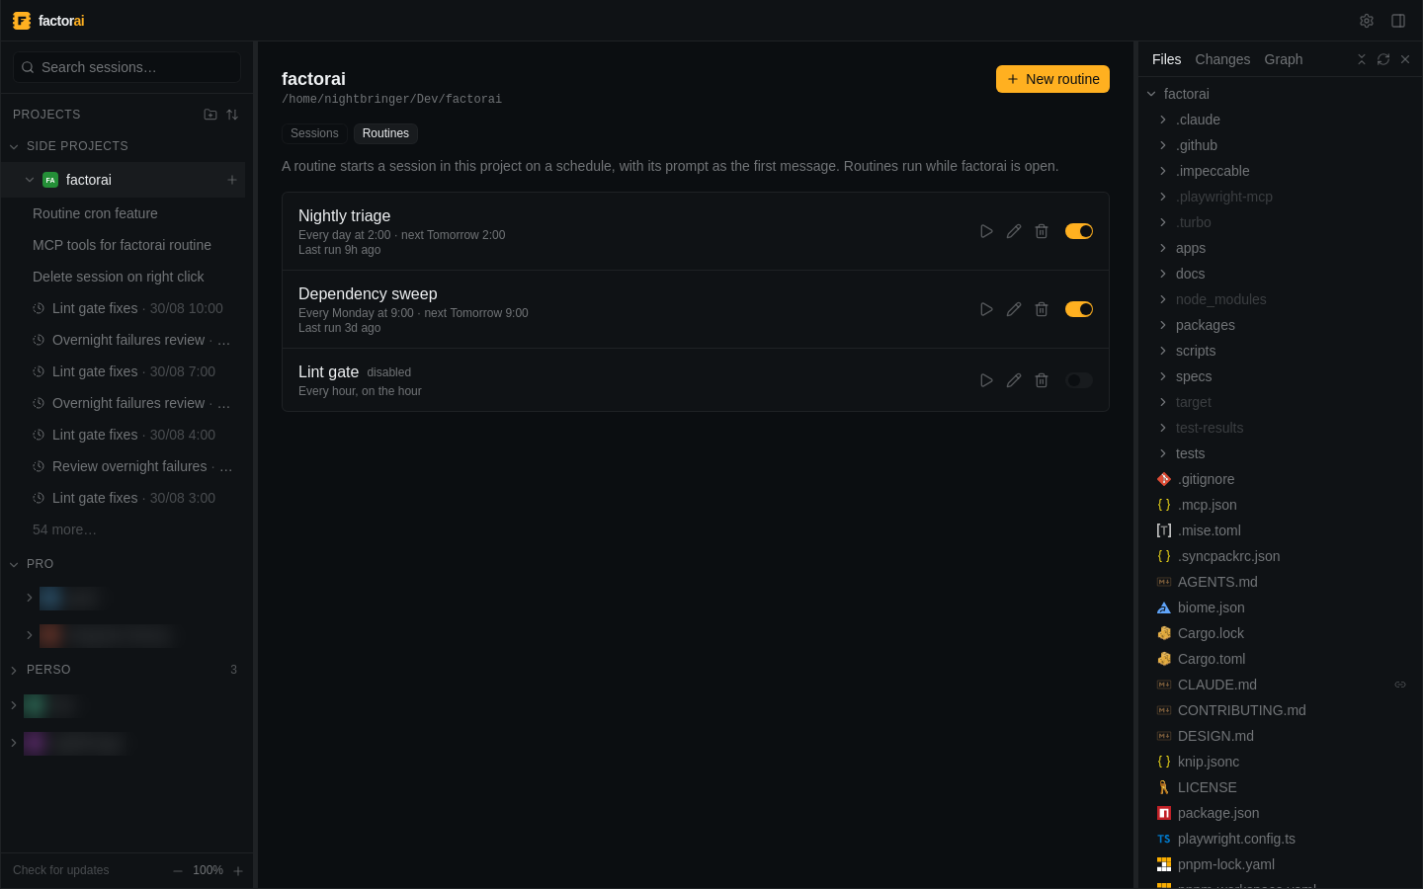
Task: Edit the Lint gate routine
Action: [1014, 380]
